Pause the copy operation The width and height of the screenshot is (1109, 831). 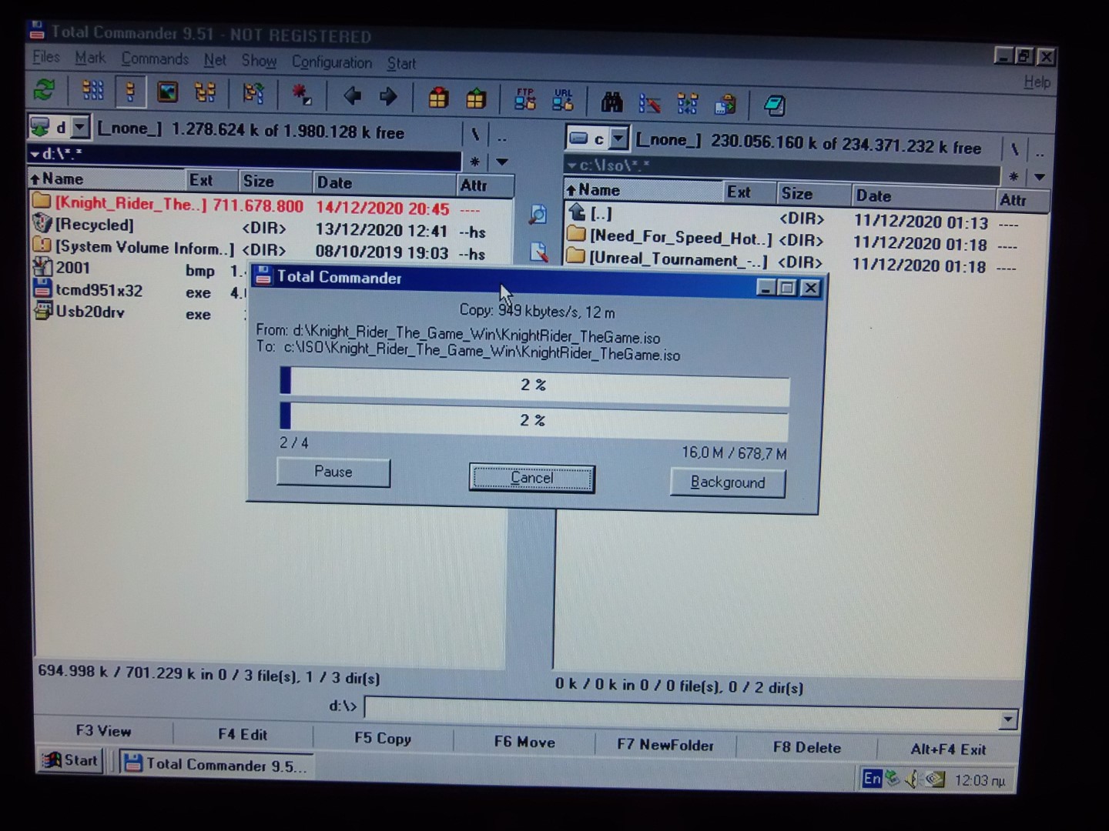(333, 472)
